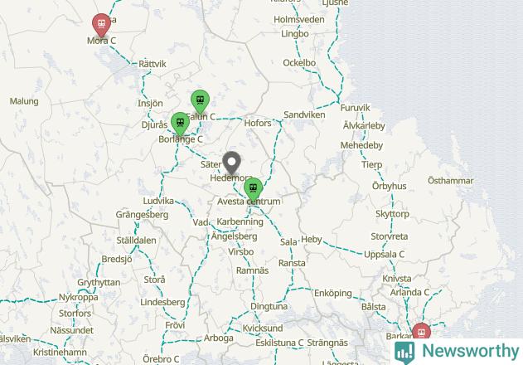The width and height of the screenshot is (523, 365).
Task: Click the Uppsala C station label
Action: click(x=384, y=255)
